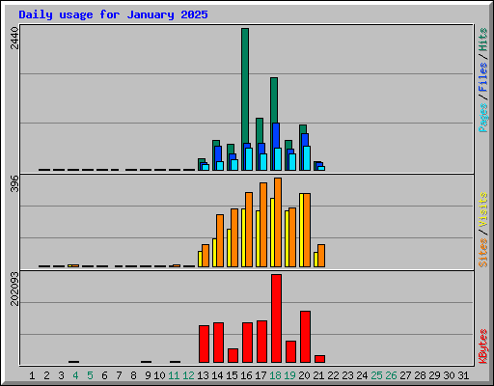The height and width of the screenshot is (386, 494).
Task: Click the day 18 label on the axis
Action: coord(275,375)
